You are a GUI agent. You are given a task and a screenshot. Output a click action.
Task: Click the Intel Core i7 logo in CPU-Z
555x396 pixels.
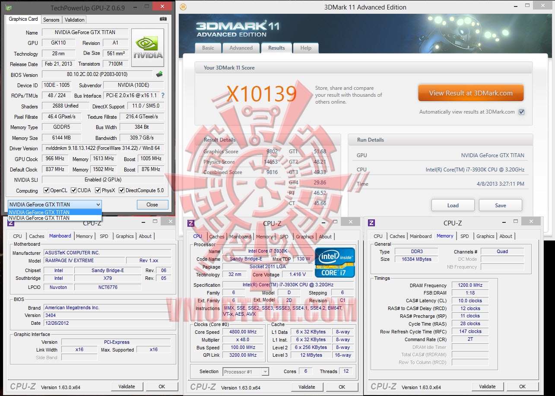(x=335, y=262)
